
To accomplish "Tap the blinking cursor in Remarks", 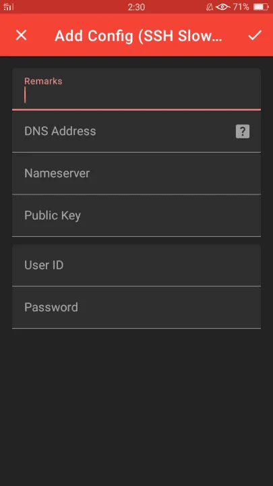I will click(x=25, y=95).
